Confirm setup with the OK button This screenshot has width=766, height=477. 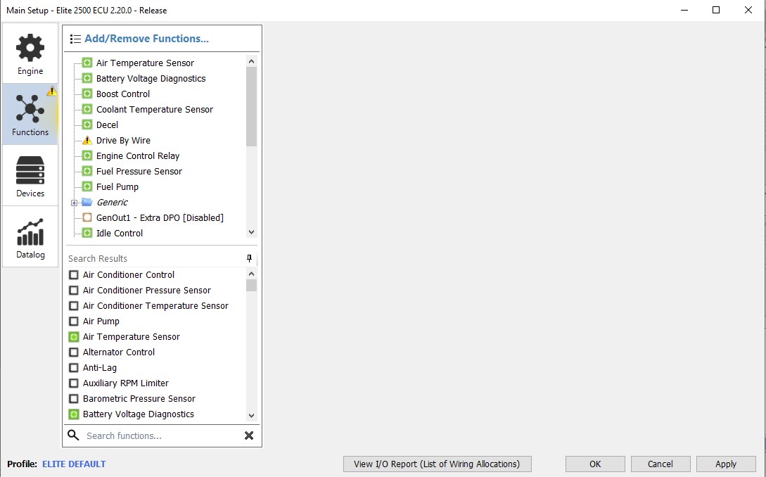click(x=595, y=464)
